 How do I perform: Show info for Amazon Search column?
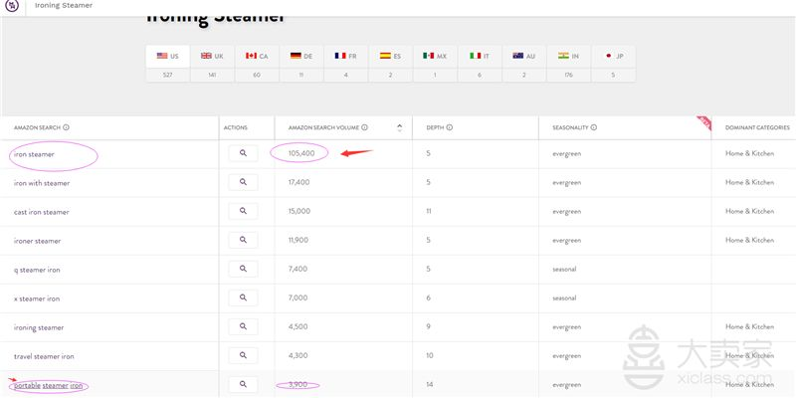(x=66, y=127)
